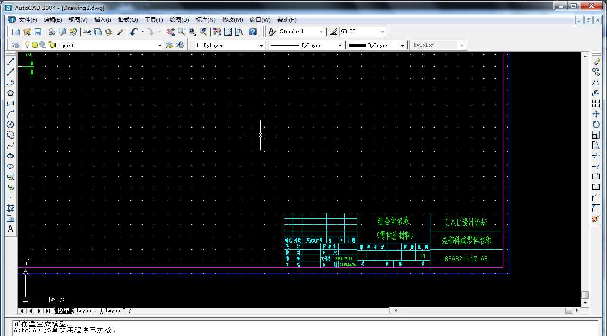This screenshot has width=607, height=336.
Task: Open the Help question mark icon
Action: point(253,32)
